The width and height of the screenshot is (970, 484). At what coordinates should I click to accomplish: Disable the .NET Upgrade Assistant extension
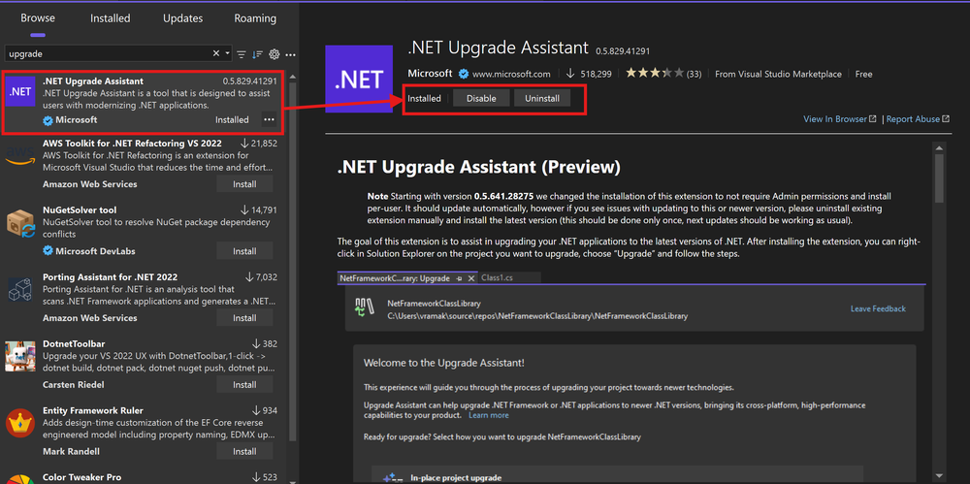(481, 98)
